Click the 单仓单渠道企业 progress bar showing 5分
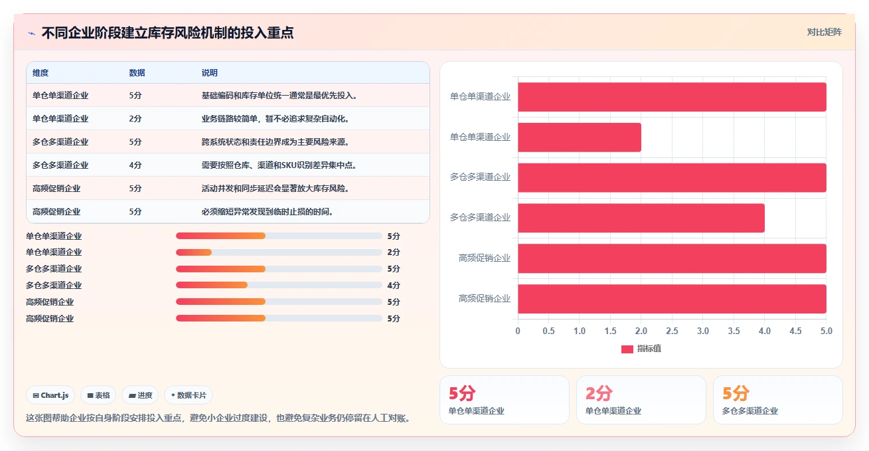 click(279, 236)
